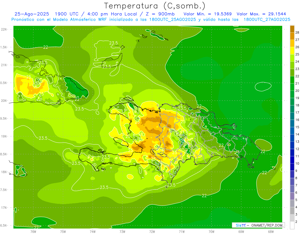The height and width of the screenshot is (235, 304).
Task: Select the 'Z = 900mb' level label
Action: [x=160, y=14]
